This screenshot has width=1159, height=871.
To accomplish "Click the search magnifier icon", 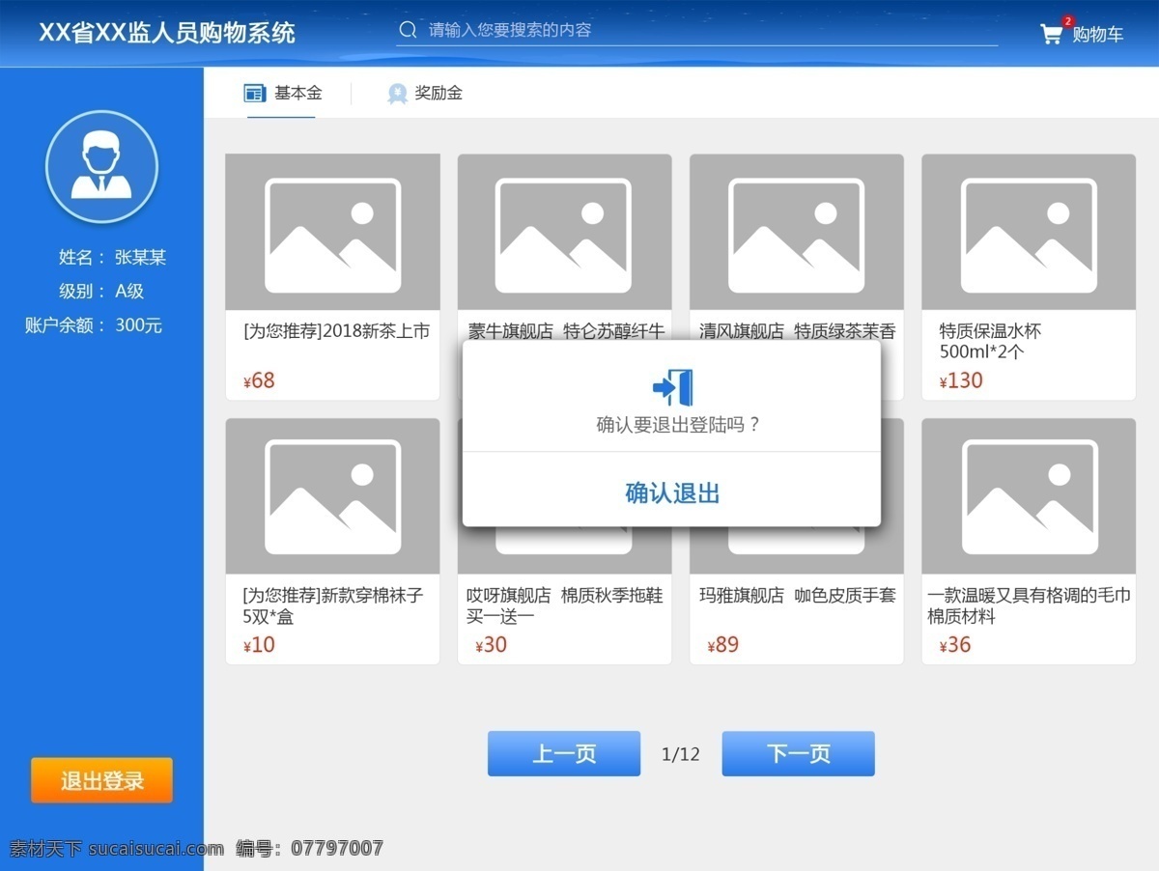I will point(409,30).
